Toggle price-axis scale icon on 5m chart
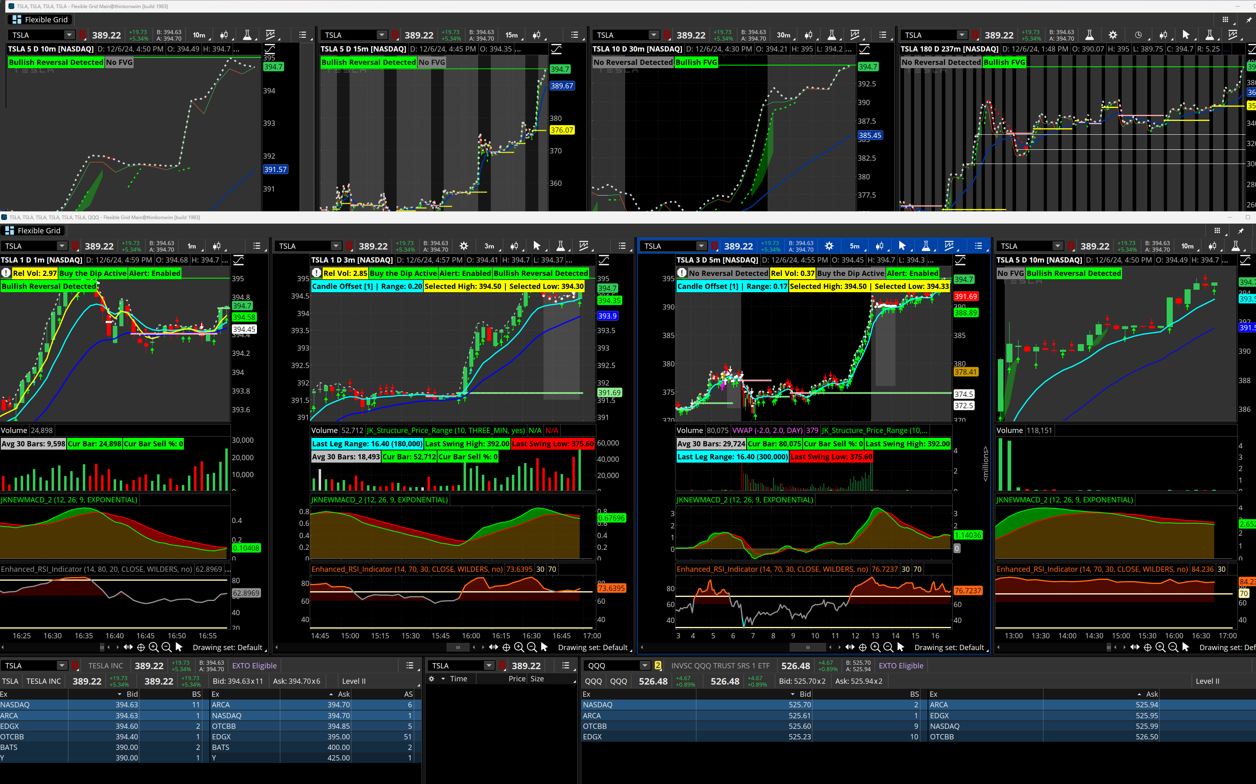This screenshot has height=784, width=1256. 960,260
